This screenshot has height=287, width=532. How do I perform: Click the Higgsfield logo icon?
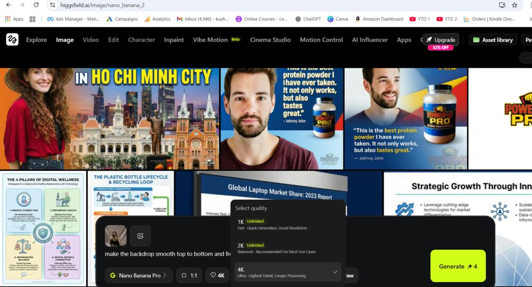click(12, 39)
